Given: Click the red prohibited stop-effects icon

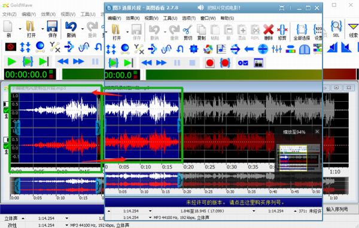Looking at the screenshot, I should coord(11,47).
